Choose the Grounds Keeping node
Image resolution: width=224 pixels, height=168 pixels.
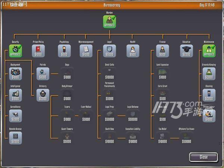[209, 74]
